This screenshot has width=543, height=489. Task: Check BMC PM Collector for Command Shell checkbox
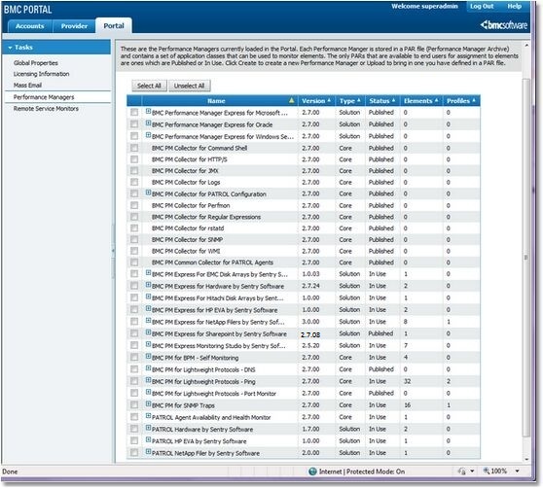point(134,148)
